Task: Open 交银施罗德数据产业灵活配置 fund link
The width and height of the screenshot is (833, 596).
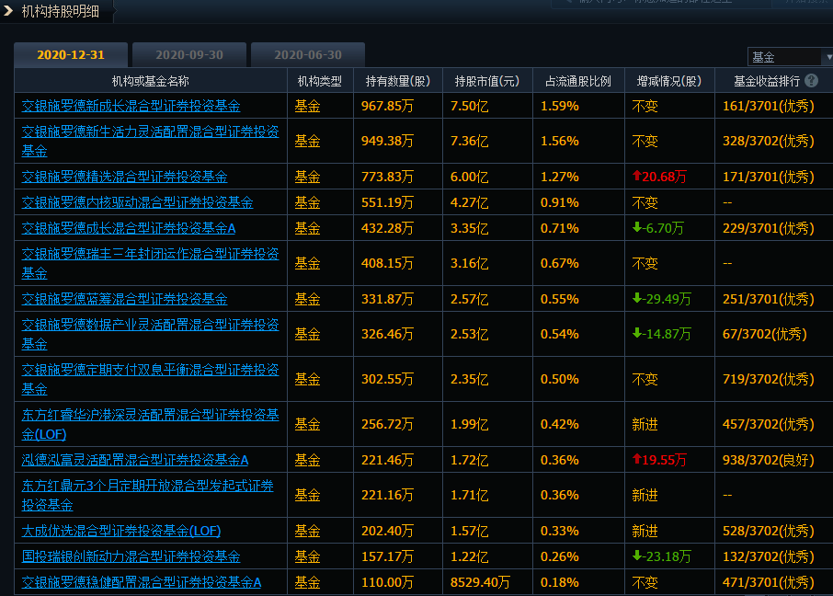Action: (x=151, y=334)
